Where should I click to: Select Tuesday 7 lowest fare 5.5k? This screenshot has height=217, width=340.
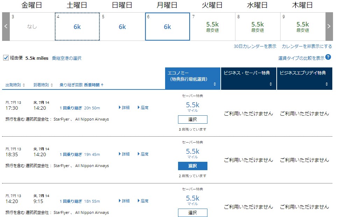click(x=213, y=27)
